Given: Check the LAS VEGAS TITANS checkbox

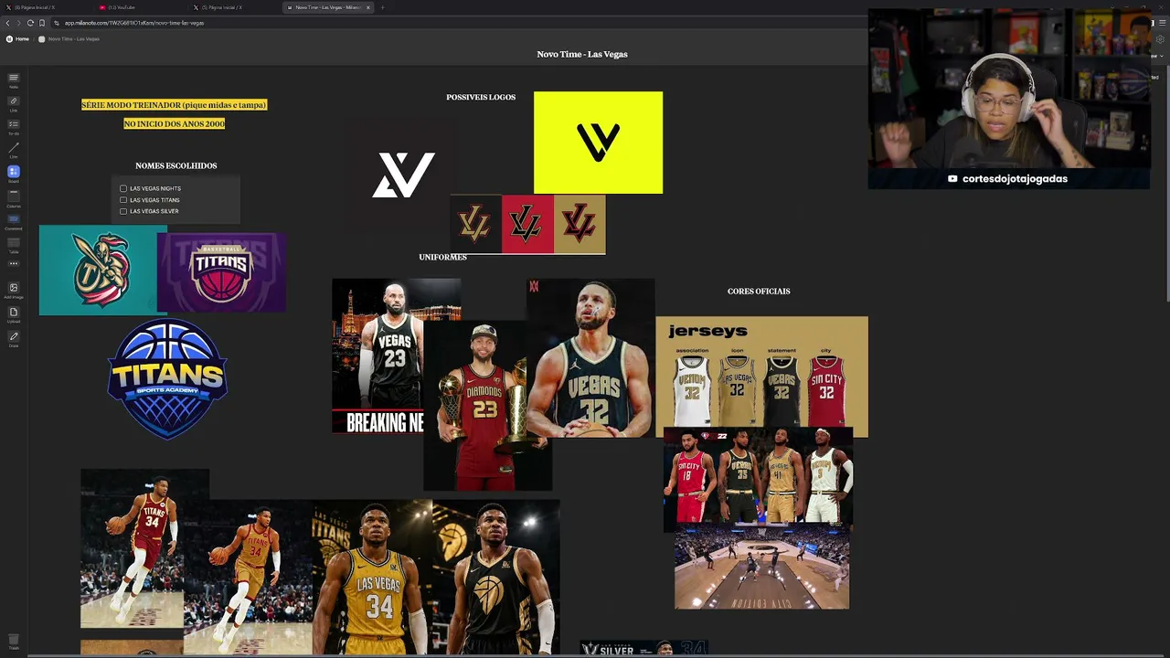Looking at the screenshot, I should click(x=123, y=200).
